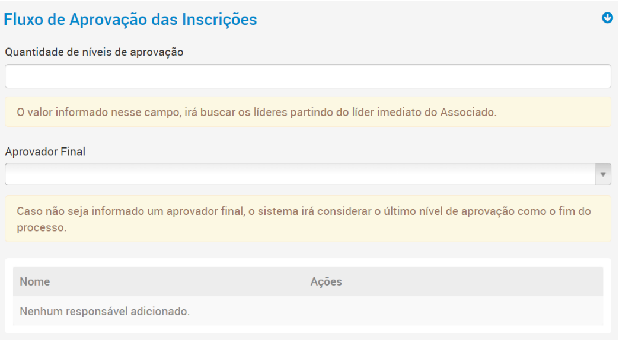Select the Nome column header

[35, 282]
